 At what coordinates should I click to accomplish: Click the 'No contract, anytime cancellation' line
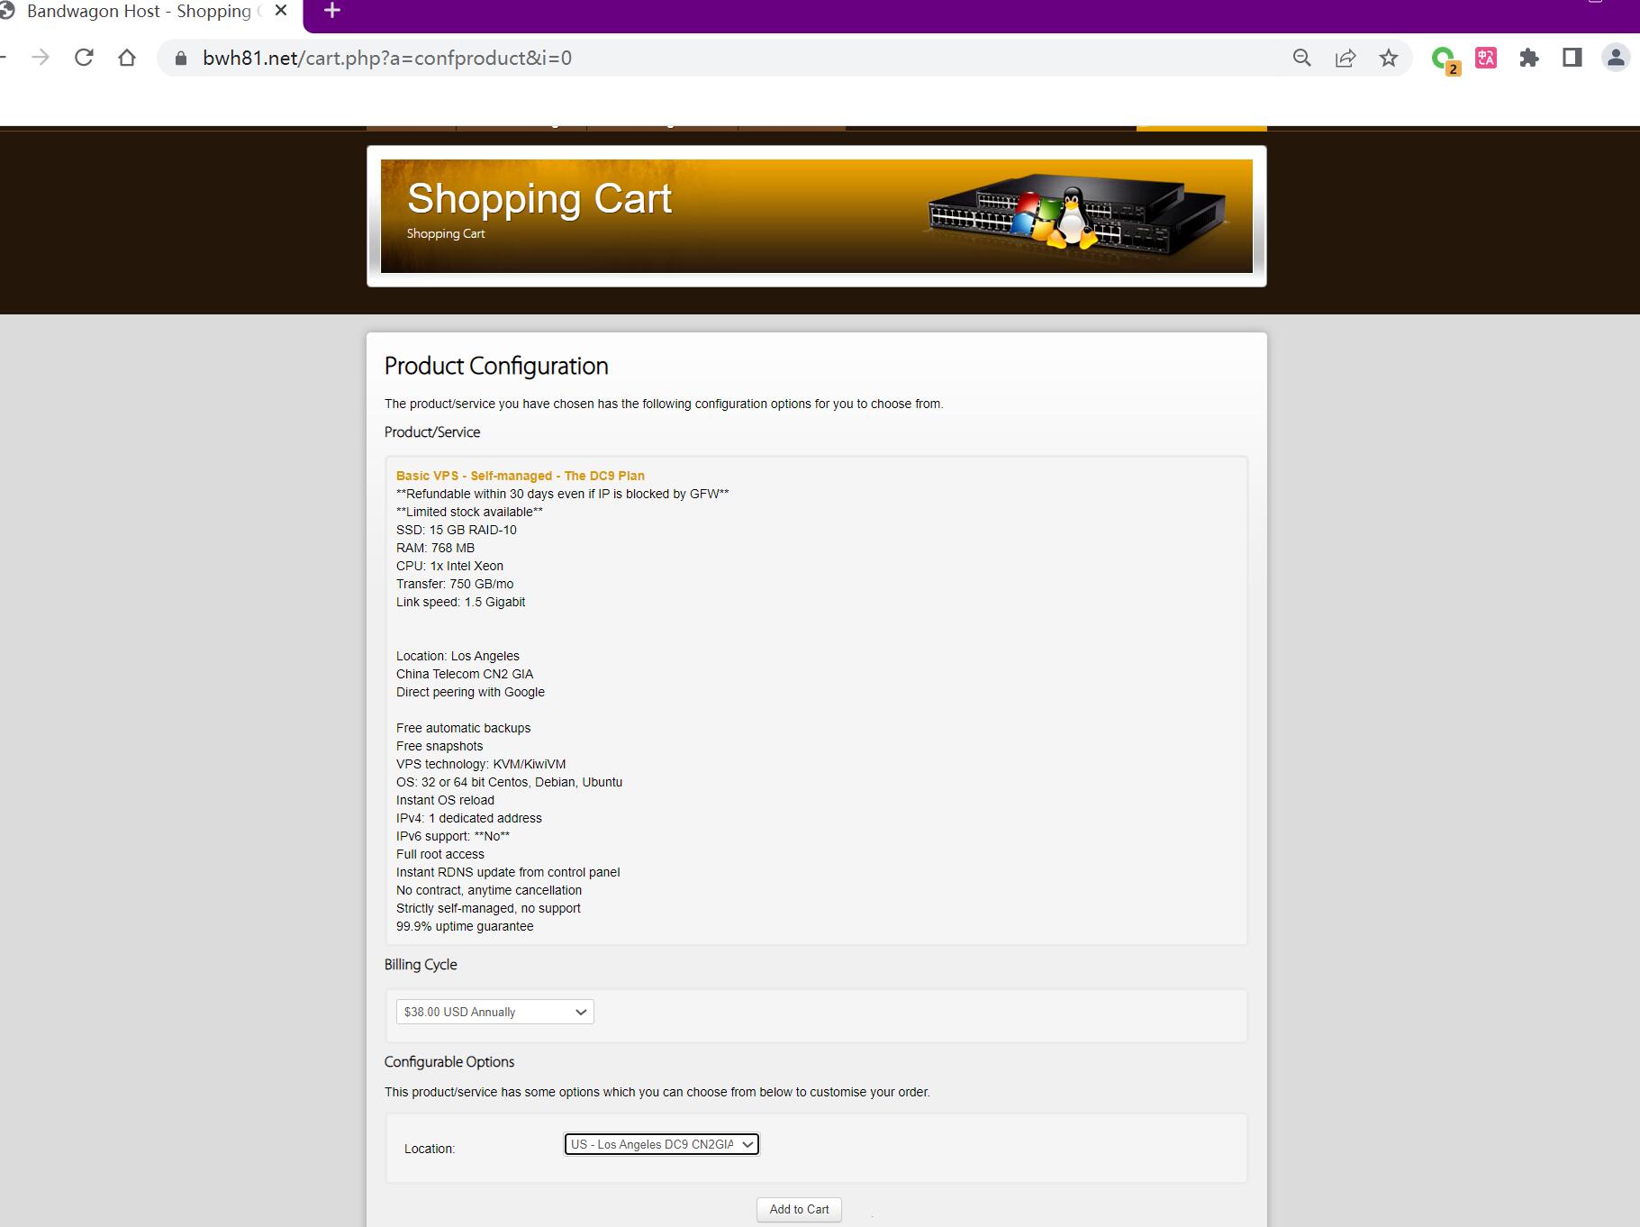coord(489,890)
